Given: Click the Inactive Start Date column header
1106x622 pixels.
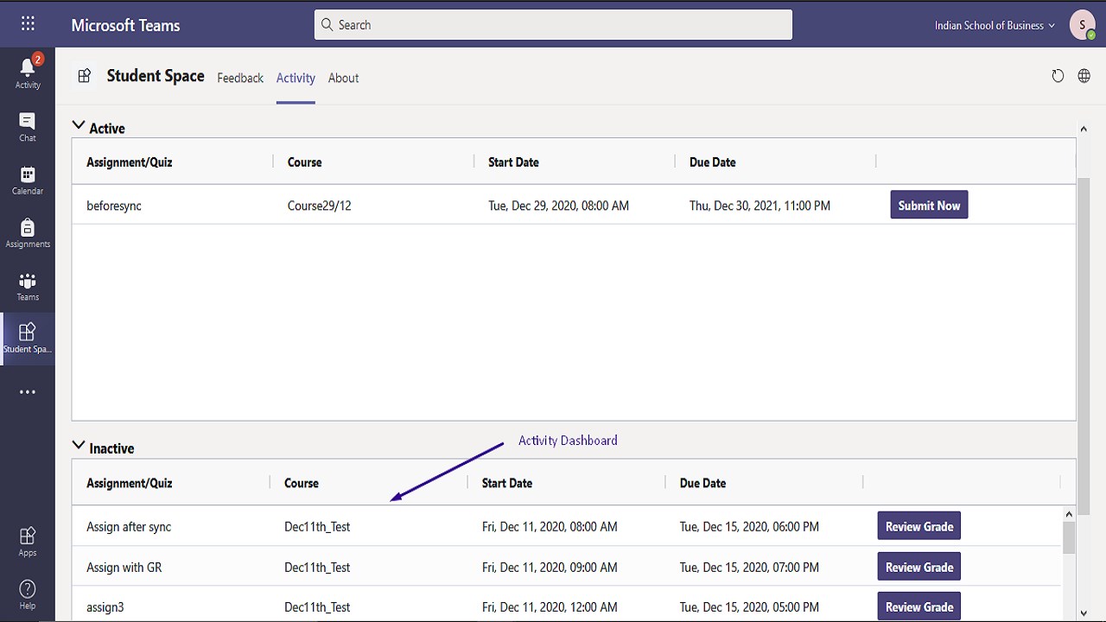Looking at the screenshot, I should coord(507,483).
